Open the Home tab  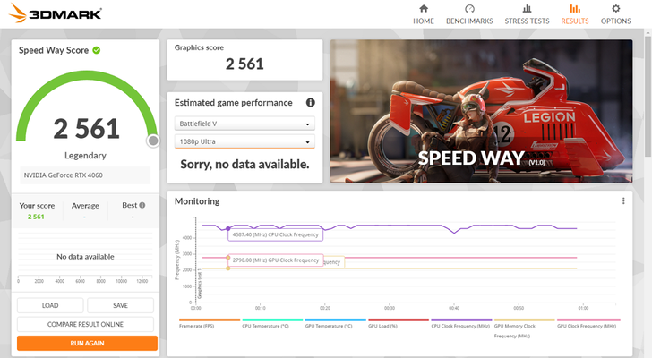(424, 14)
